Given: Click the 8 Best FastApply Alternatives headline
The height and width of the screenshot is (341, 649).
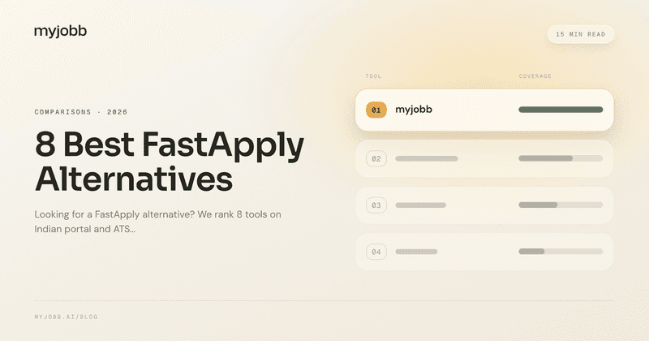Looking at the screenshot, I should tap(170, 162).
